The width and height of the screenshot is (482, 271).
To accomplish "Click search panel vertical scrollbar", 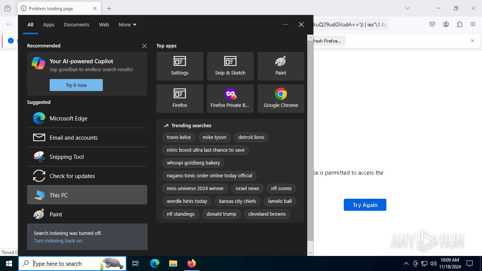I will tap(310, 140).
